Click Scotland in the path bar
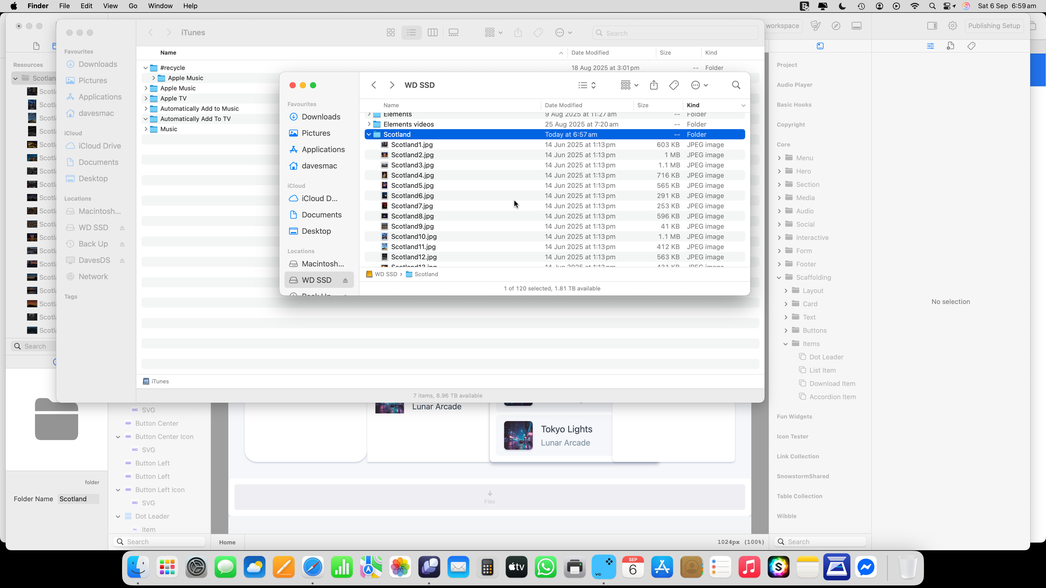This screenshot has height=588, width=1046. 425,274
